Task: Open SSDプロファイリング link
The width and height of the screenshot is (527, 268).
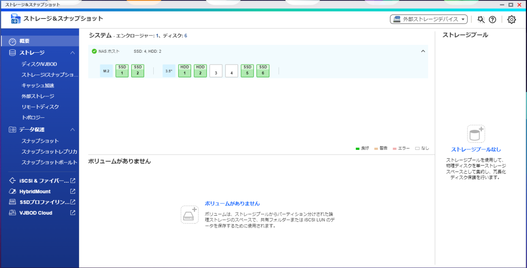Action: [44, 202]
